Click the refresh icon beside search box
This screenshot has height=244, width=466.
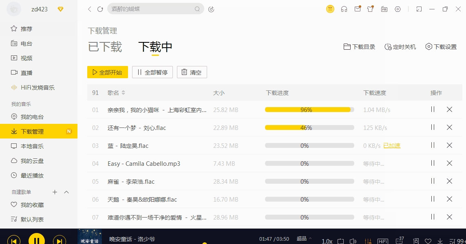coord(100,9)
